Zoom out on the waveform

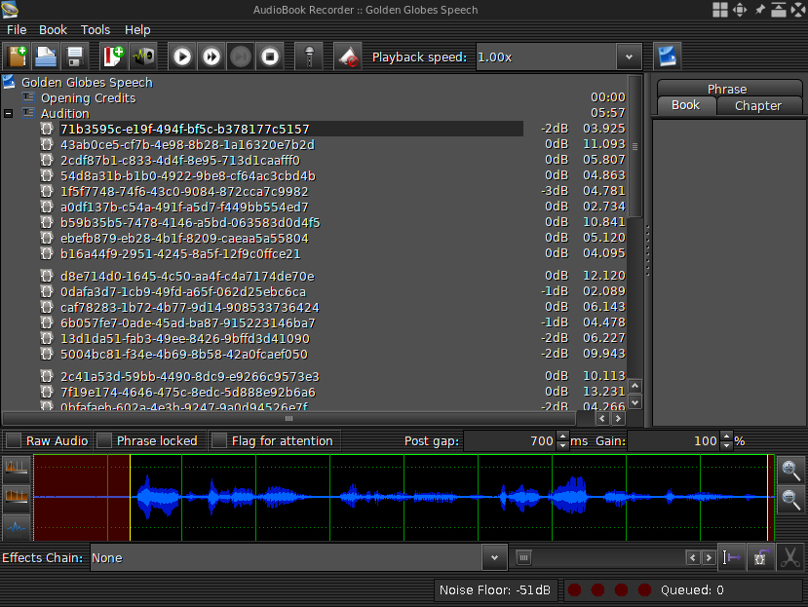[x=790, y=499]
